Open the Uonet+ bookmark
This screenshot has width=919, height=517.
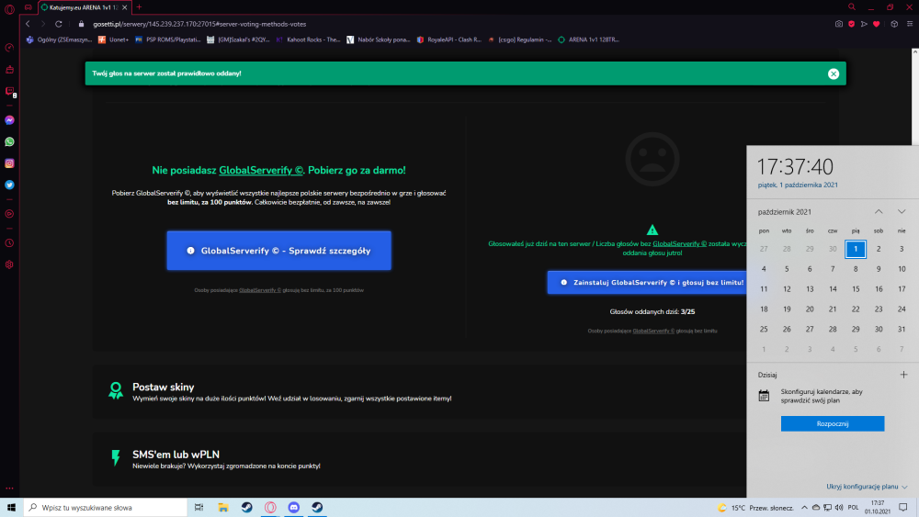113,39
